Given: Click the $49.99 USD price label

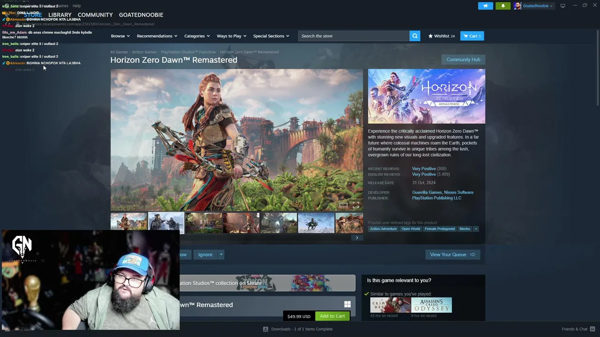Looking at the screenshot, I should point(299,316).
